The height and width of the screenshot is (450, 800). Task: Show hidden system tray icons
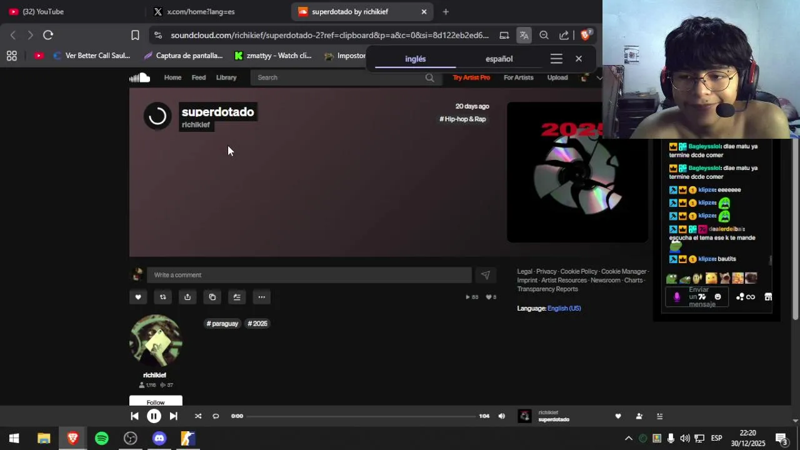pos(629,439)
